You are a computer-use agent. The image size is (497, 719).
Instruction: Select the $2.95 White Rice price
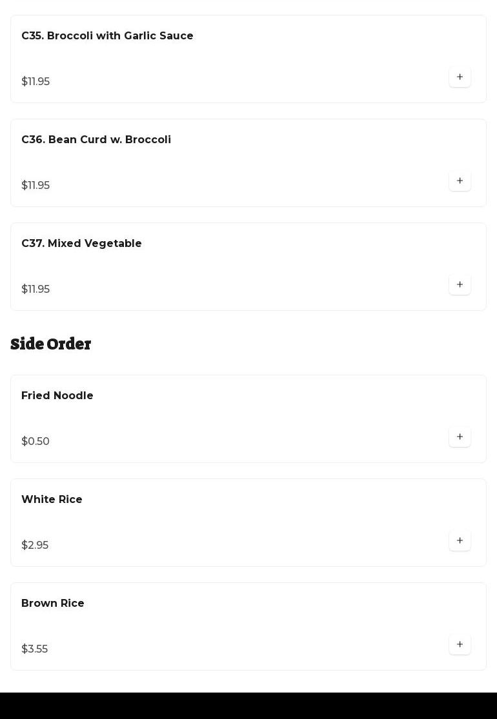(35, 546)
